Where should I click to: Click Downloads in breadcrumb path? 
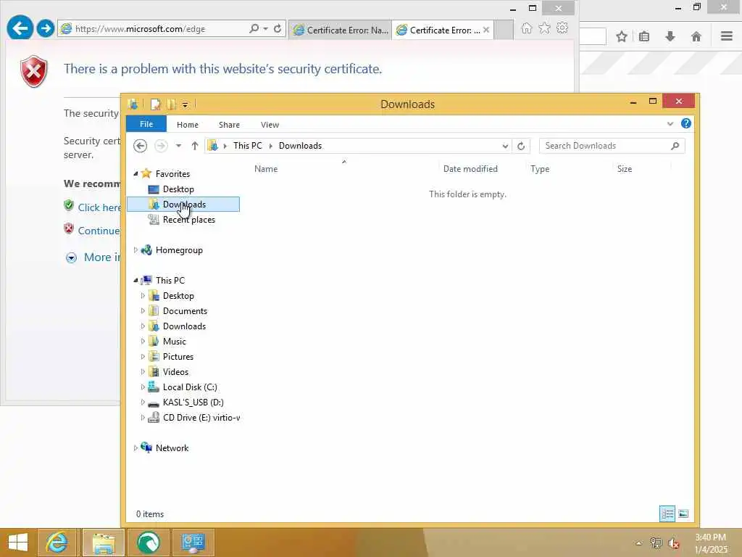[x=300, y=145]
